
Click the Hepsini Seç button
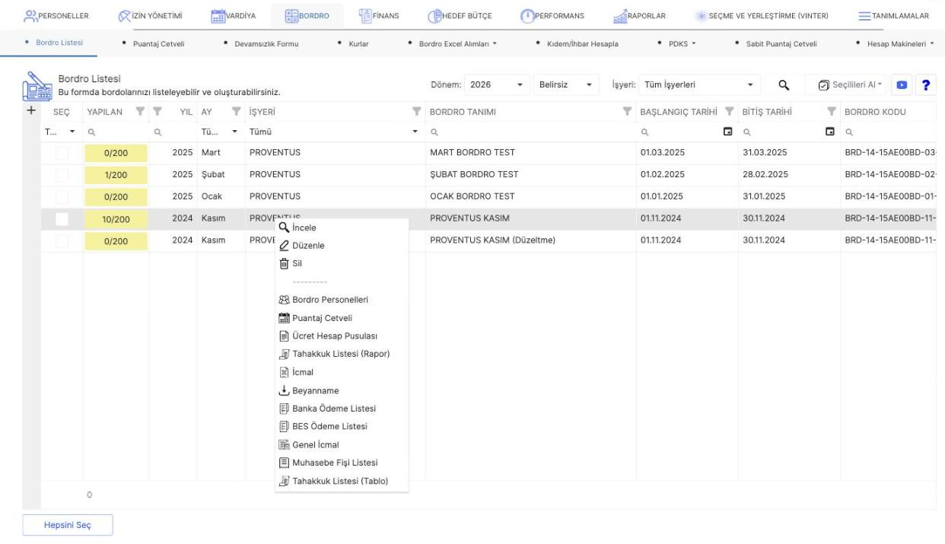tap(68, 526)
